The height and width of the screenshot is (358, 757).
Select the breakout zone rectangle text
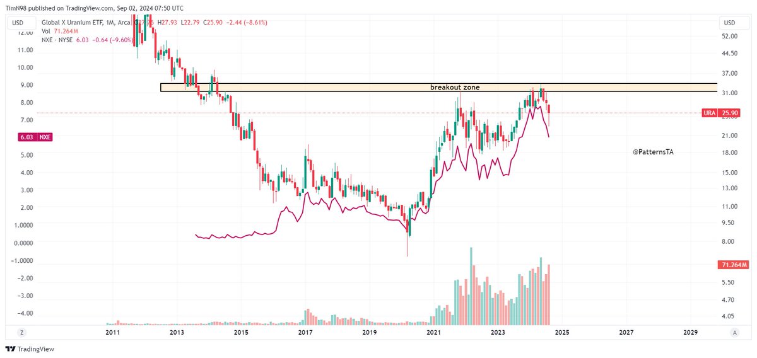tap(455, 87)
